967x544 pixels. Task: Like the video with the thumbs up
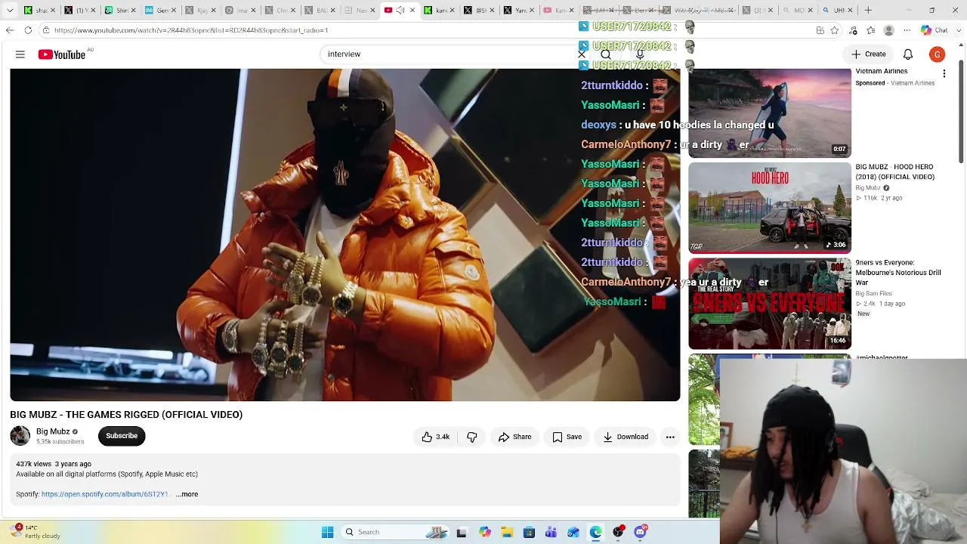pyautogui.click(x=436, y=437)
